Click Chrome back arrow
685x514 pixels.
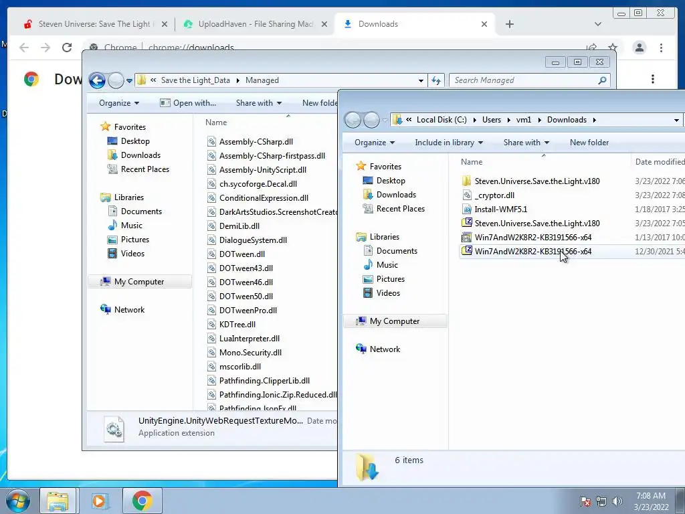coord(24,48)
